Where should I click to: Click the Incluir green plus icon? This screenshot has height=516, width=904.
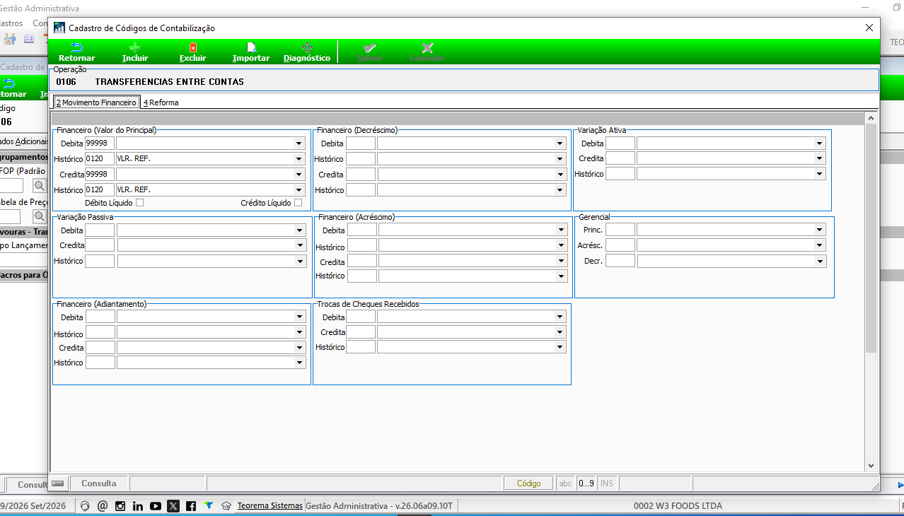(134, 47)
